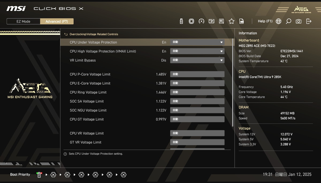Click the back arrow beside Overclocking breadcrumb
The width and height of the screenshot is (321, 183).
click(x=66, y=34)
